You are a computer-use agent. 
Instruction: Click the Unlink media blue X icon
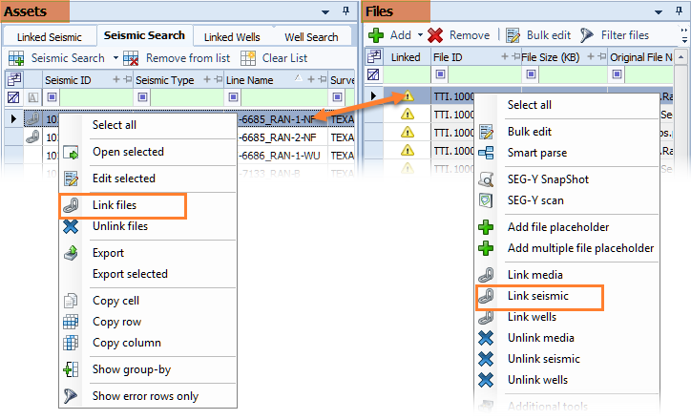coord(486,338)
